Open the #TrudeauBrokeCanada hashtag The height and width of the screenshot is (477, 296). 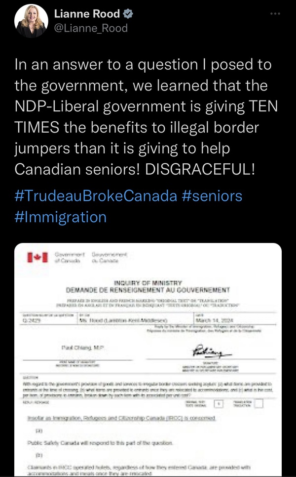96,196
